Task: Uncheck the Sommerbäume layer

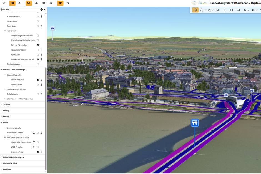Action: [x=37, y=80]
